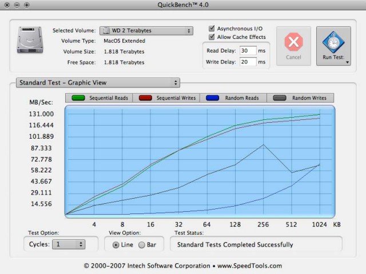
Task: Click the www.SpeedTools.com text in footer
Action: coord(249,266)
